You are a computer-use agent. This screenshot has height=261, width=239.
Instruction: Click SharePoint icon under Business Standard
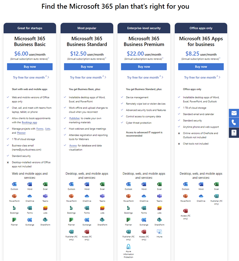pyautogui.click(x=102, y=220)
